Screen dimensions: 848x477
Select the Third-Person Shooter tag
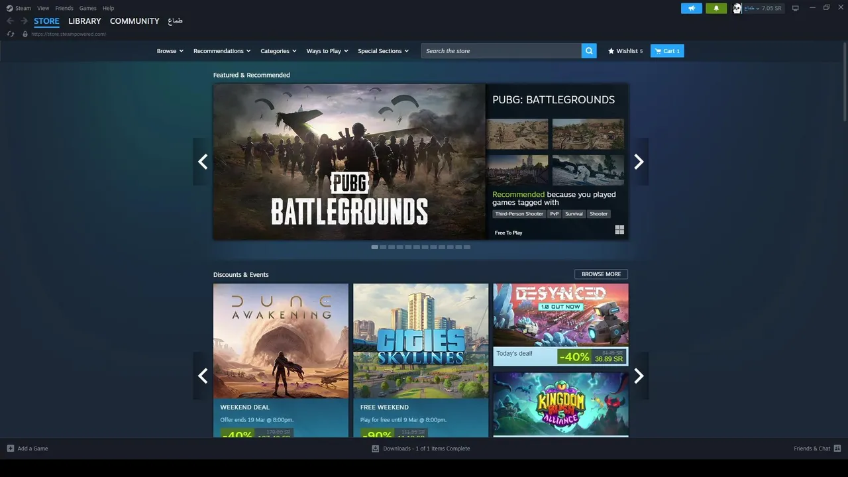519,214
